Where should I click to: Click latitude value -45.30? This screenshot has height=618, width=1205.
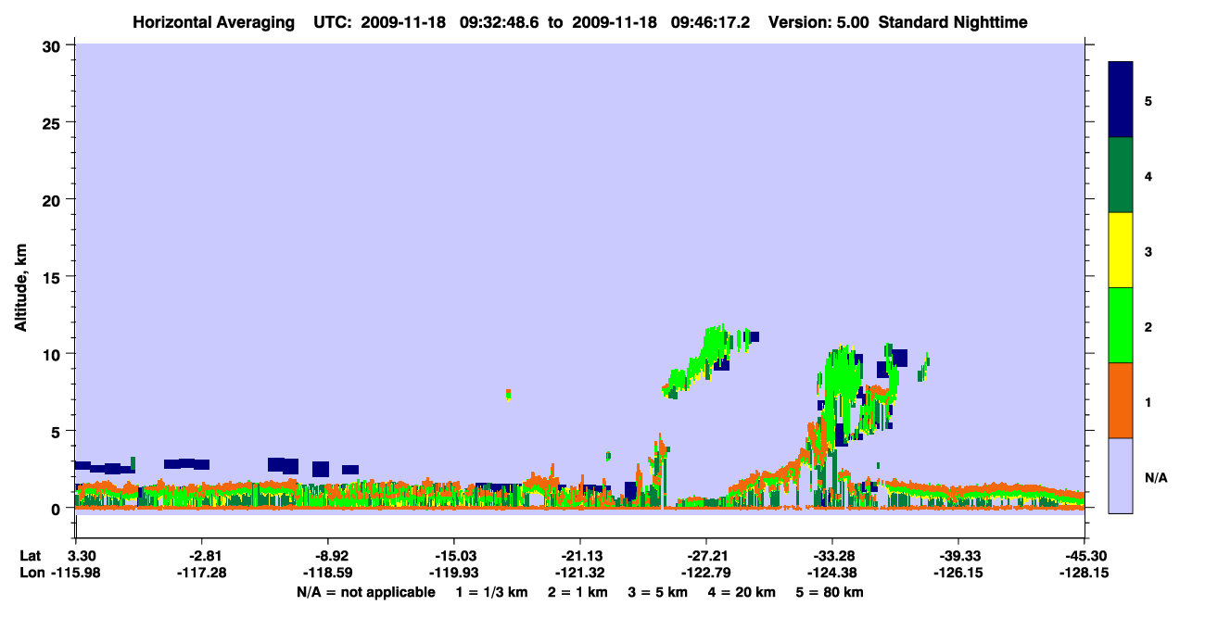tap(1084, 556)
